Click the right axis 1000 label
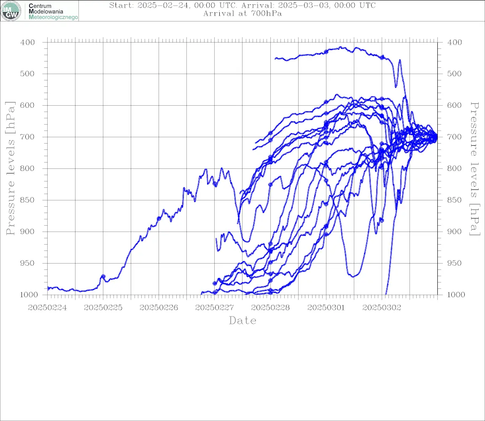 point(456,294)
